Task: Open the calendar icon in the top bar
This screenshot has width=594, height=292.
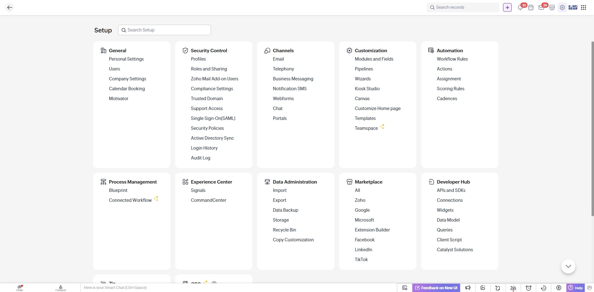Action: point(531,7)
